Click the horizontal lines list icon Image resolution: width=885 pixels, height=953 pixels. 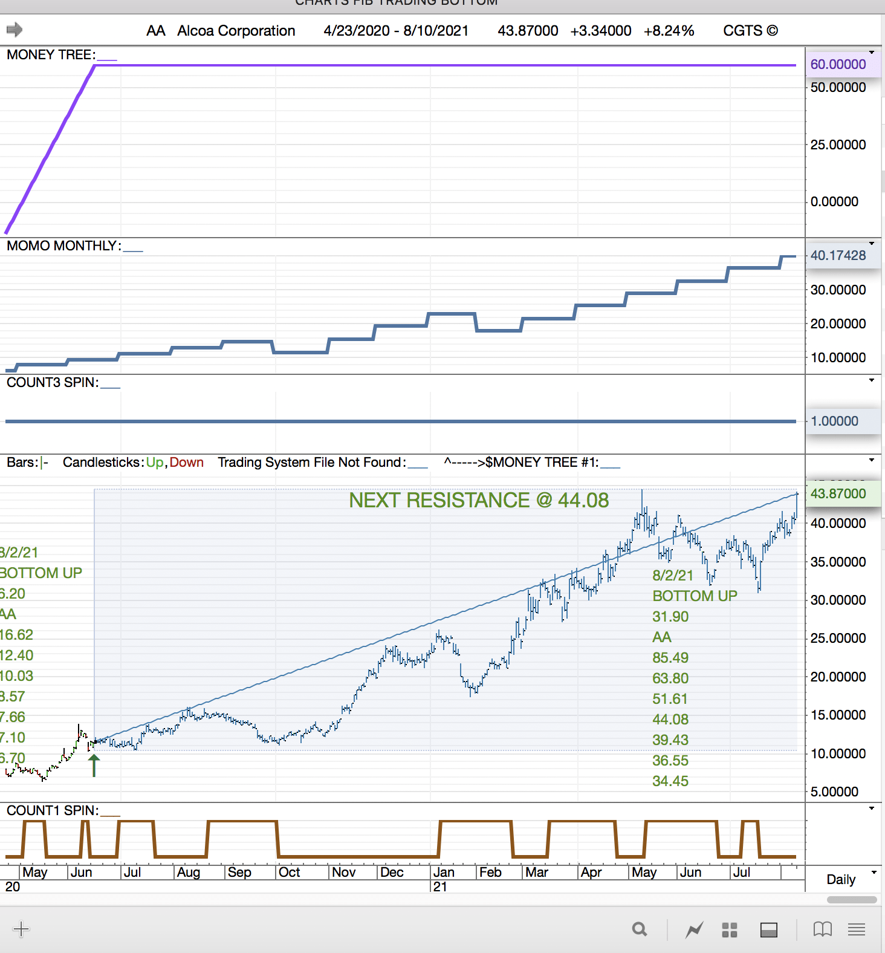coord(857,929)
